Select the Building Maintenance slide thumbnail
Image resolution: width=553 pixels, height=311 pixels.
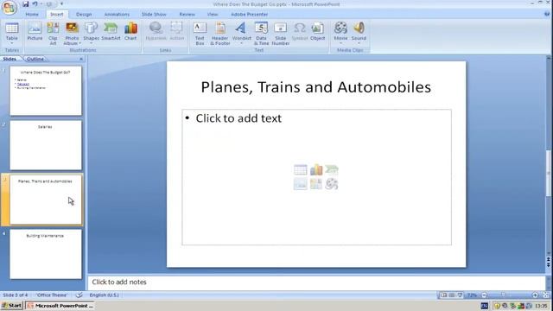[x=46, y=254]
